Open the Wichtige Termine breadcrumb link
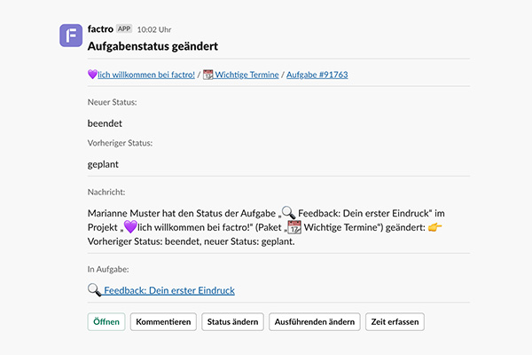The height and width of the screenshot is (355, 532). [246, 75]
